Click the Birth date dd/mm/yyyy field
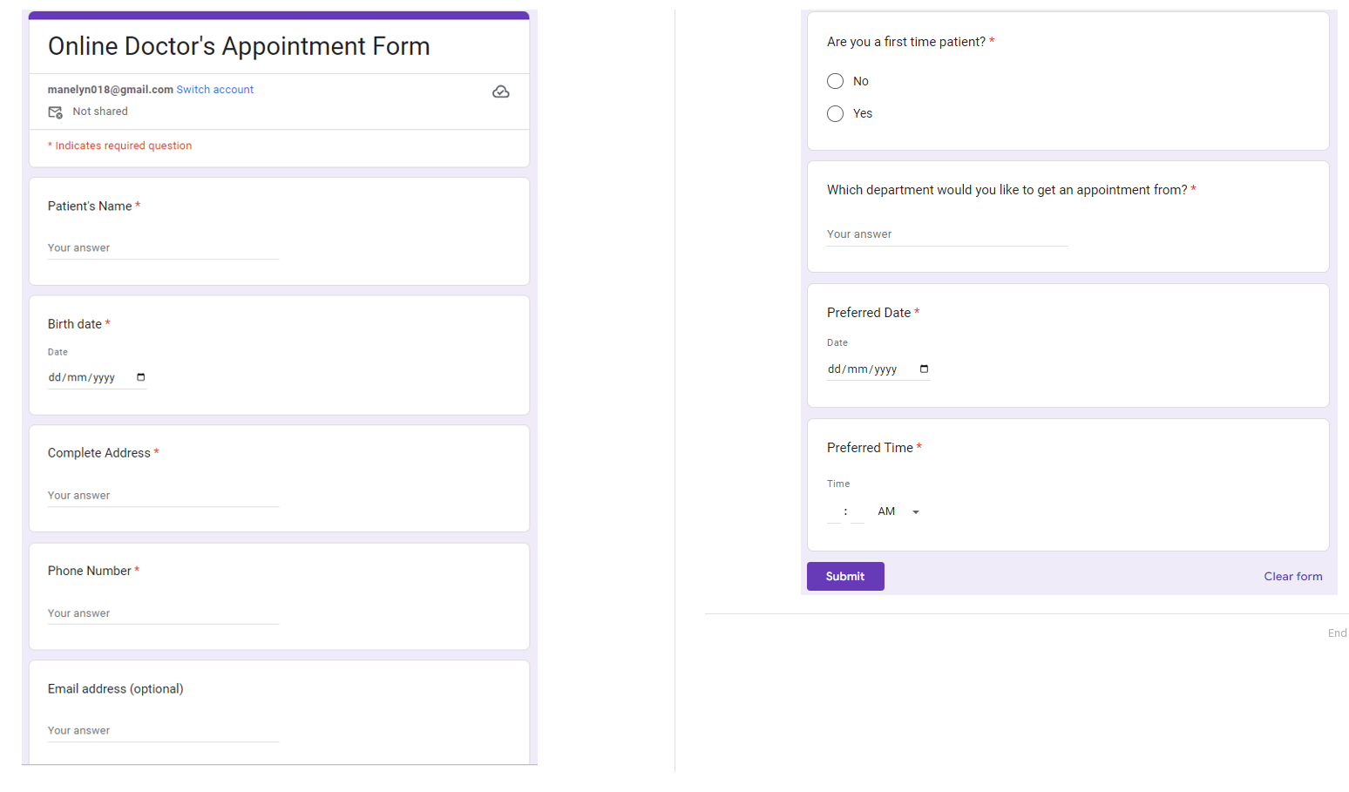The height and width of the screenshot is (792, 1349). tap(83, 377)
